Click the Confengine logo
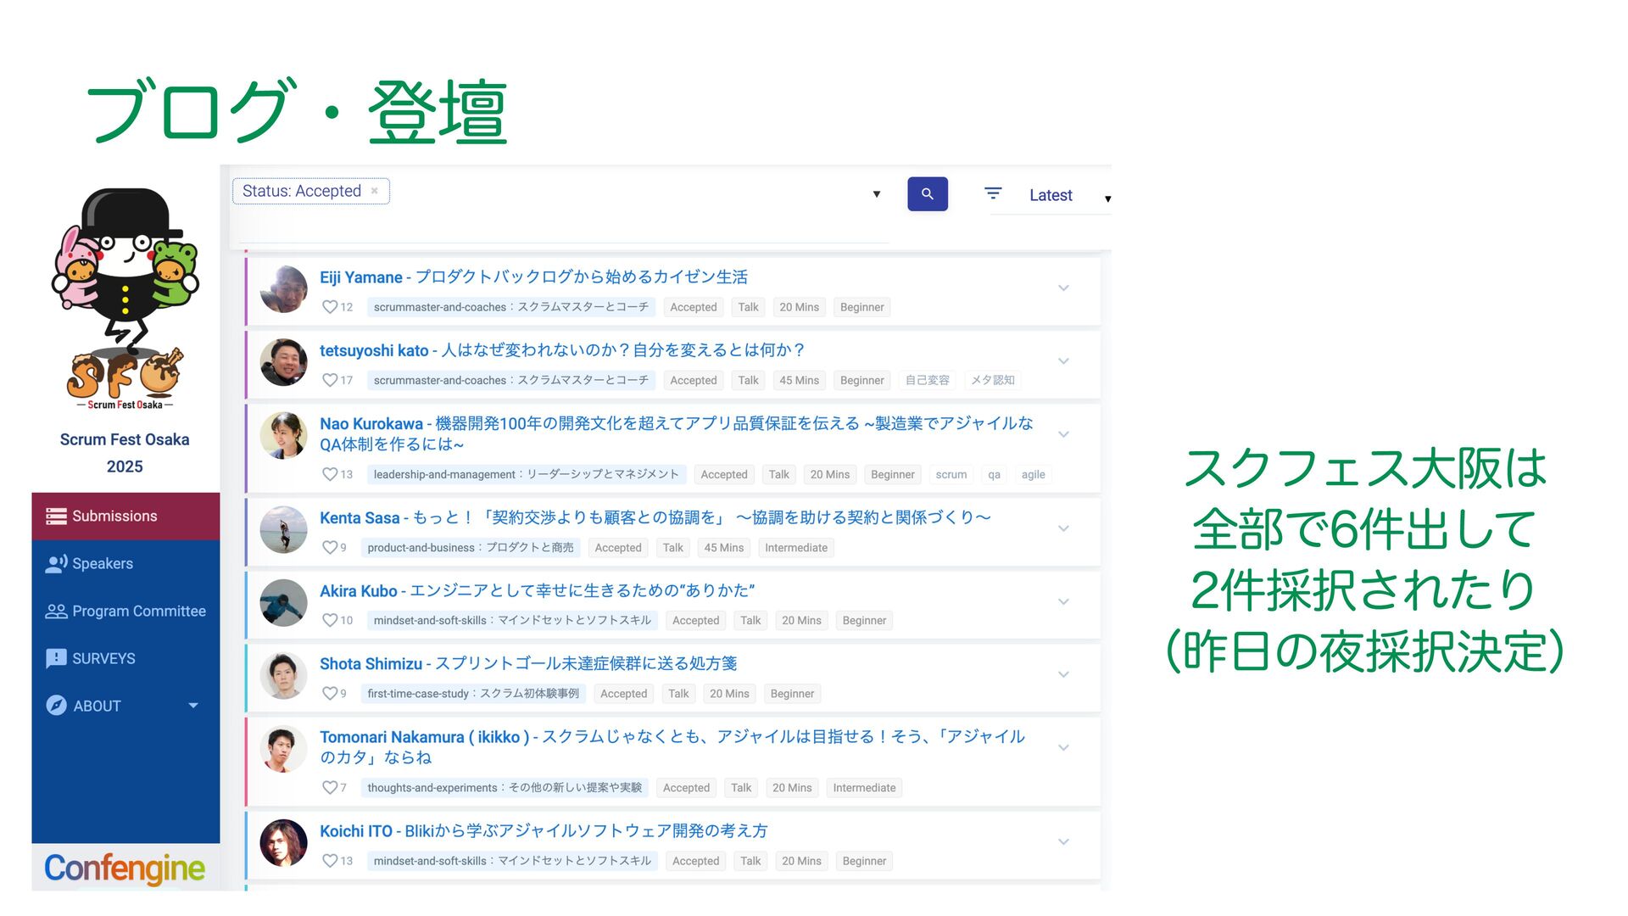The width and height of the screenshot is (1628, 916). (x=125, y=869)
